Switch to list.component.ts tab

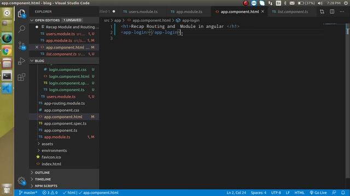coord(293,11)
